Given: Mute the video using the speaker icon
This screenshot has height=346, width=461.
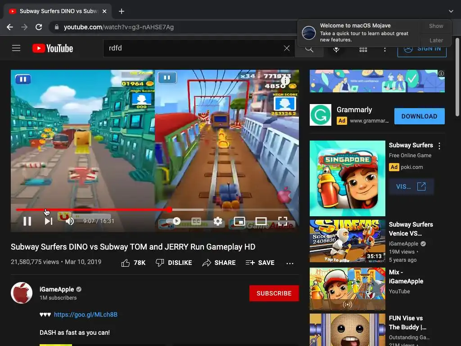Looking at the screenshot, I should click(x=70, y=221).
